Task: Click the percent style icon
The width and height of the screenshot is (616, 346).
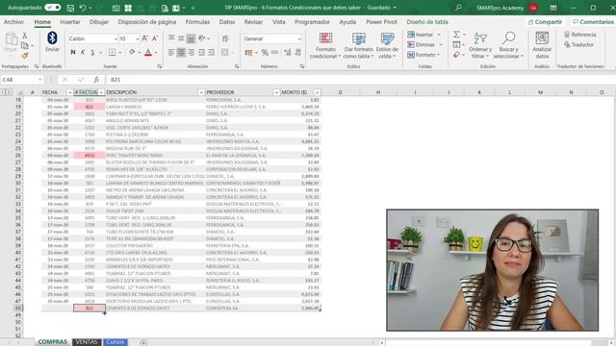Action: pos(265,52)
